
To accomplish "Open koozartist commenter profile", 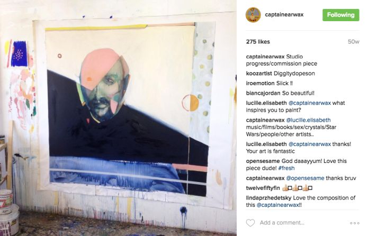I will click(x=259, y=74).
